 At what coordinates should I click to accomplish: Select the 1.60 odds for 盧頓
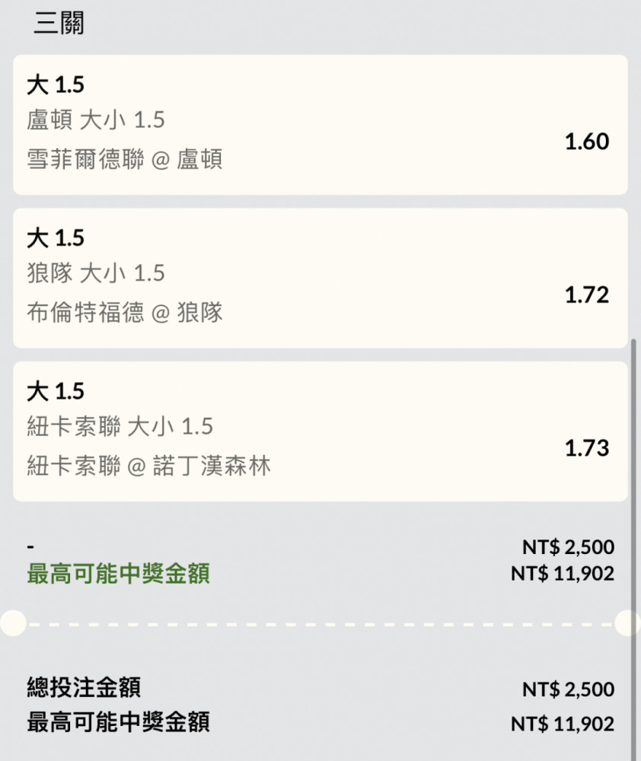coord(586,142)
